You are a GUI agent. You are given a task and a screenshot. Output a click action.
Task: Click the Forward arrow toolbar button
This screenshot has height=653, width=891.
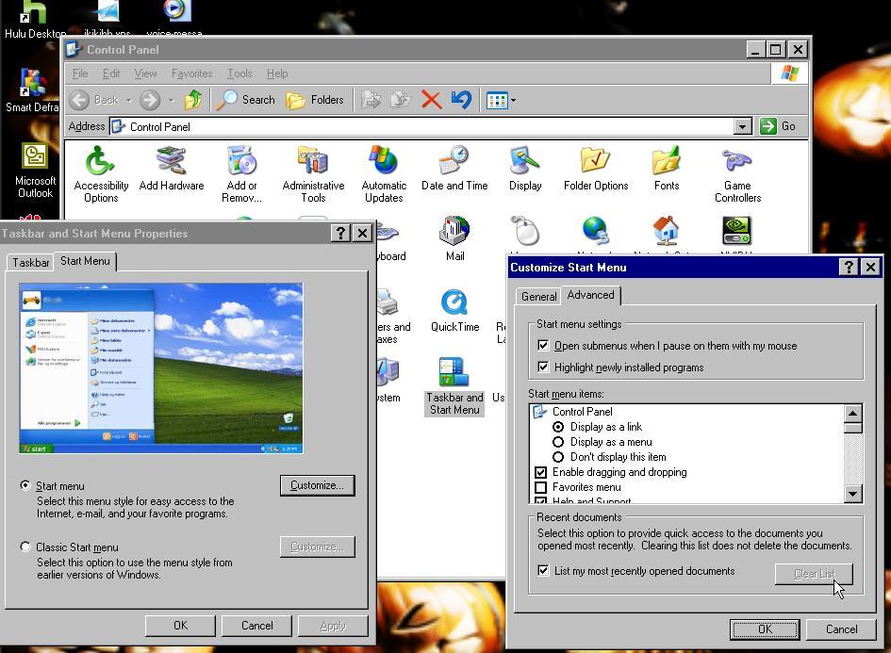point(150,100)
